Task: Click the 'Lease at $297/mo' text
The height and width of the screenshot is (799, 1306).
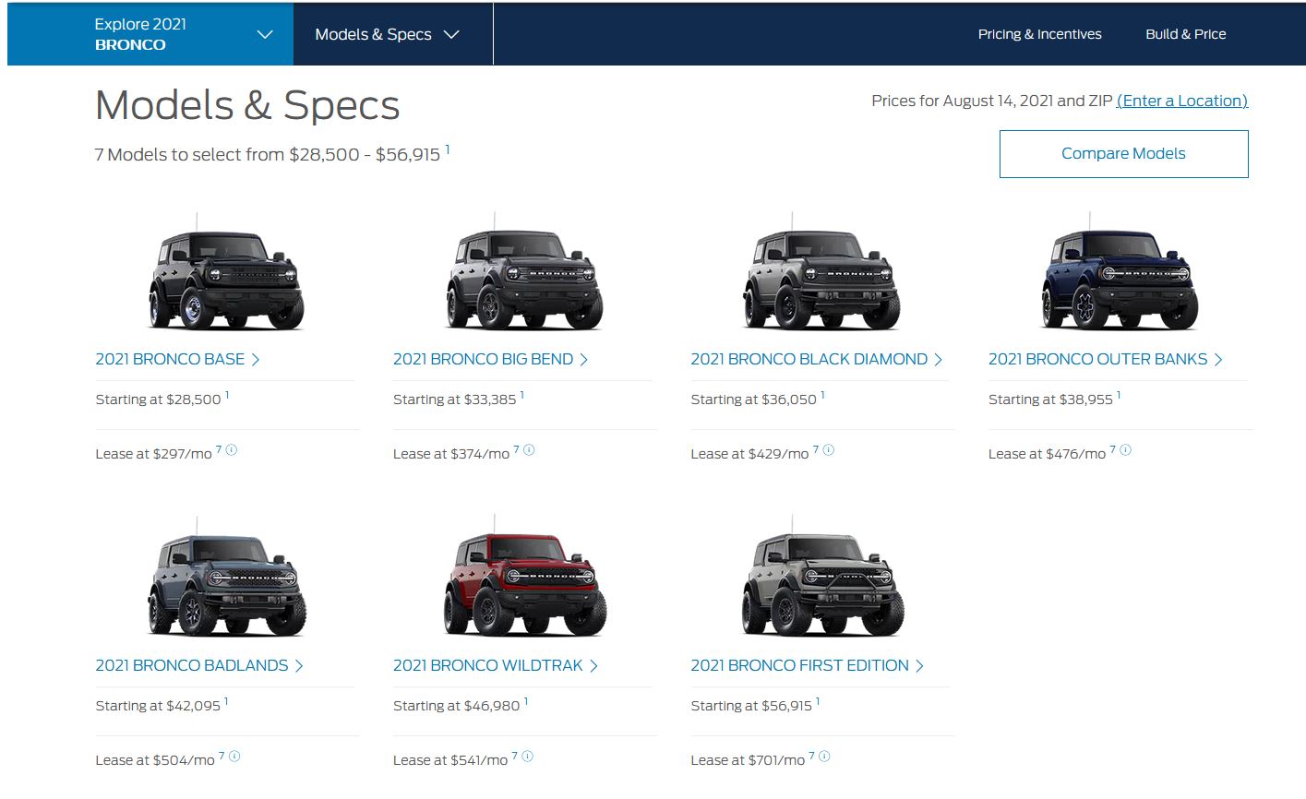Action: pyautogui.click(x=154, y=454)
